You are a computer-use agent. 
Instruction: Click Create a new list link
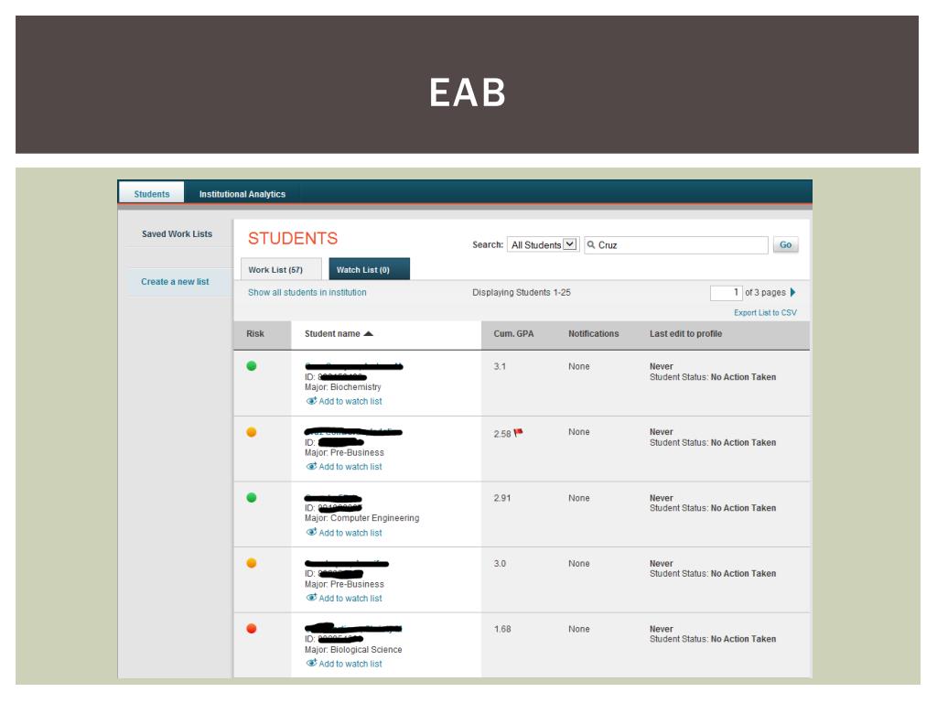[x=175, y=282]
